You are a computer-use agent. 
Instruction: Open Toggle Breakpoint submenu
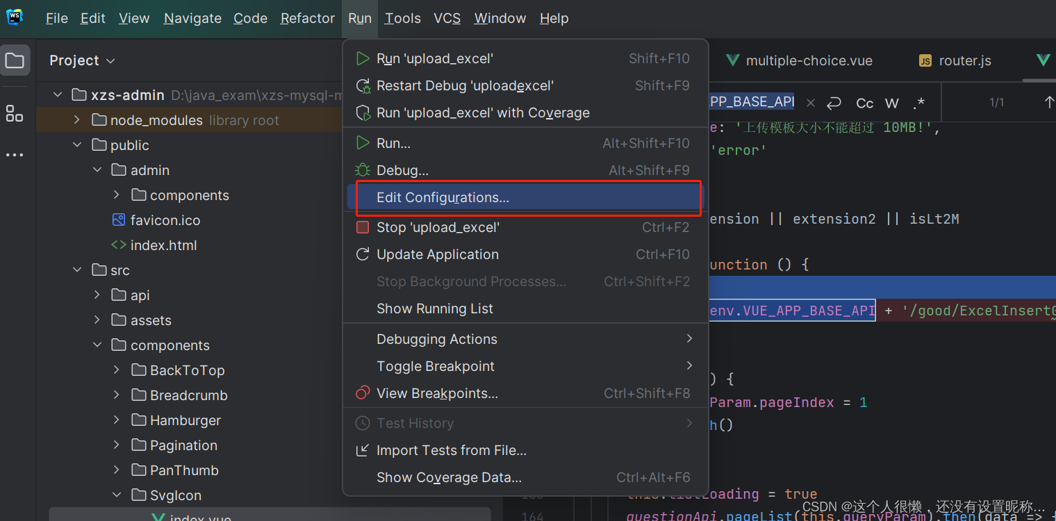(525, 366)
